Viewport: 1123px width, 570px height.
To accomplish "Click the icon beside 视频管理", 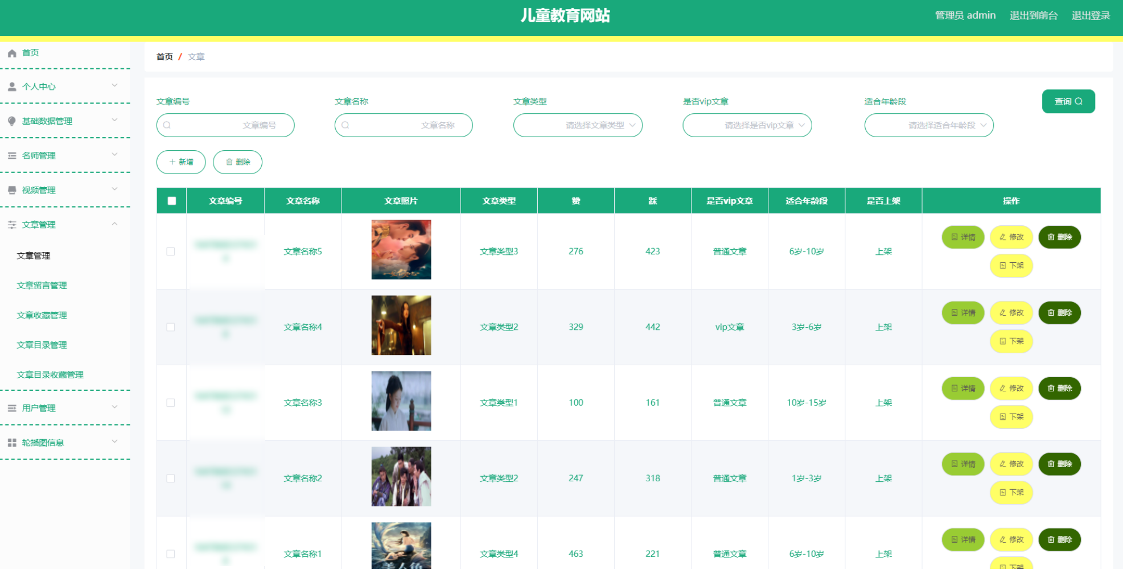I will [12, 190].
